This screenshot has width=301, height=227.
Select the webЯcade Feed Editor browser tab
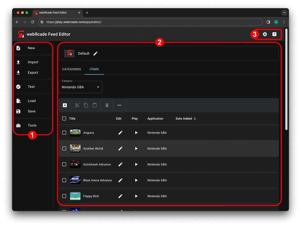coord(57,13)
